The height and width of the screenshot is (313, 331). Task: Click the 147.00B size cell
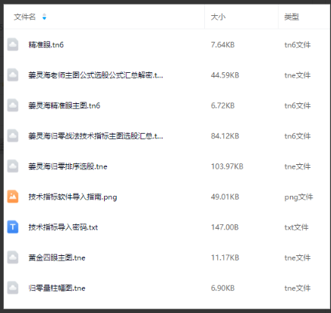[x=225, y=227]
